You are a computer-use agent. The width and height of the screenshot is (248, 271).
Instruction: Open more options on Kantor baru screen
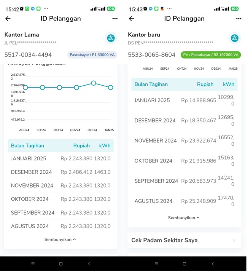238,19
